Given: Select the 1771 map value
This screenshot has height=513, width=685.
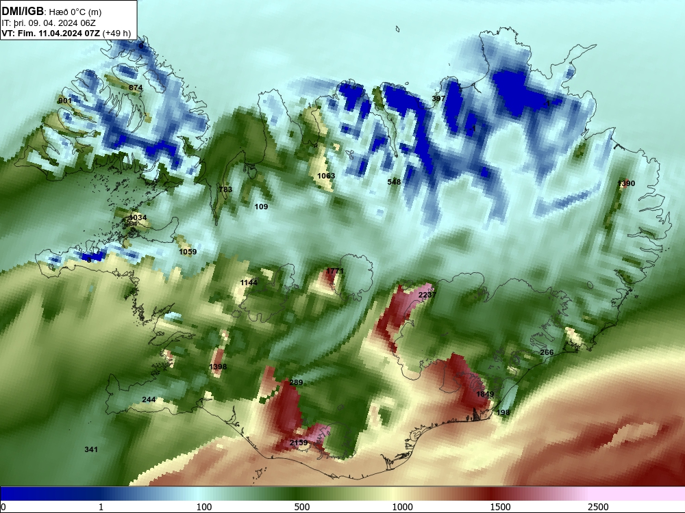Looking at the screenshot, I should click(x=335, y=271).
